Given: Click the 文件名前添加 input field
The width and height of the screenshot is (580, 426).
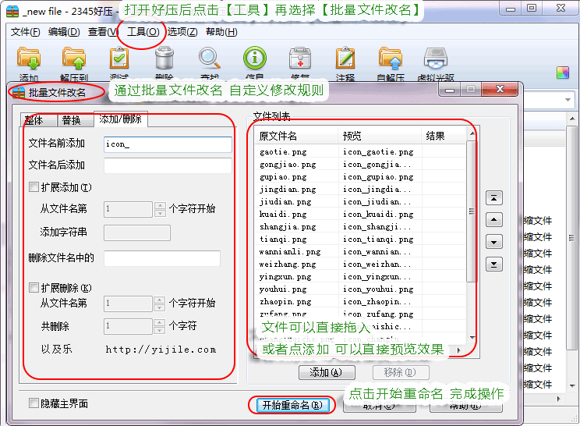Looking at the screenshot, I should coord(168,144).
